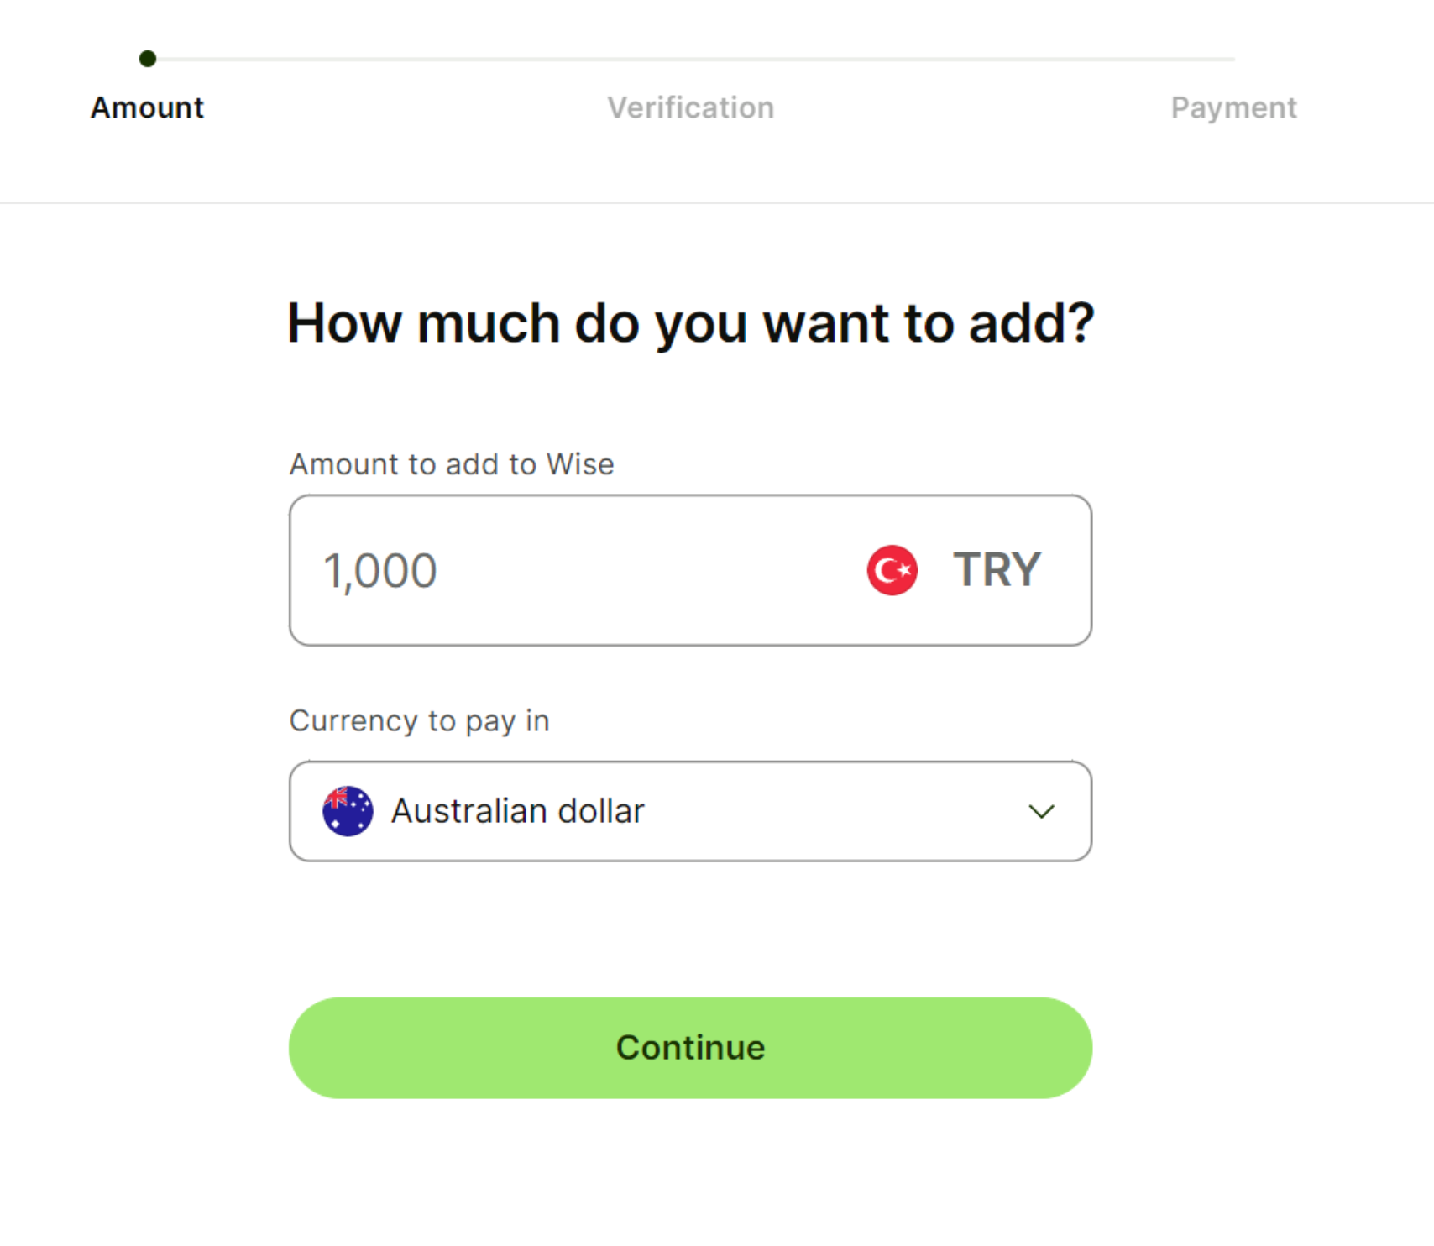Image resolution: width=1434 pixels, height=1246 pixels.
Task: Go to the Verification step label
Action: pos(691,107)
